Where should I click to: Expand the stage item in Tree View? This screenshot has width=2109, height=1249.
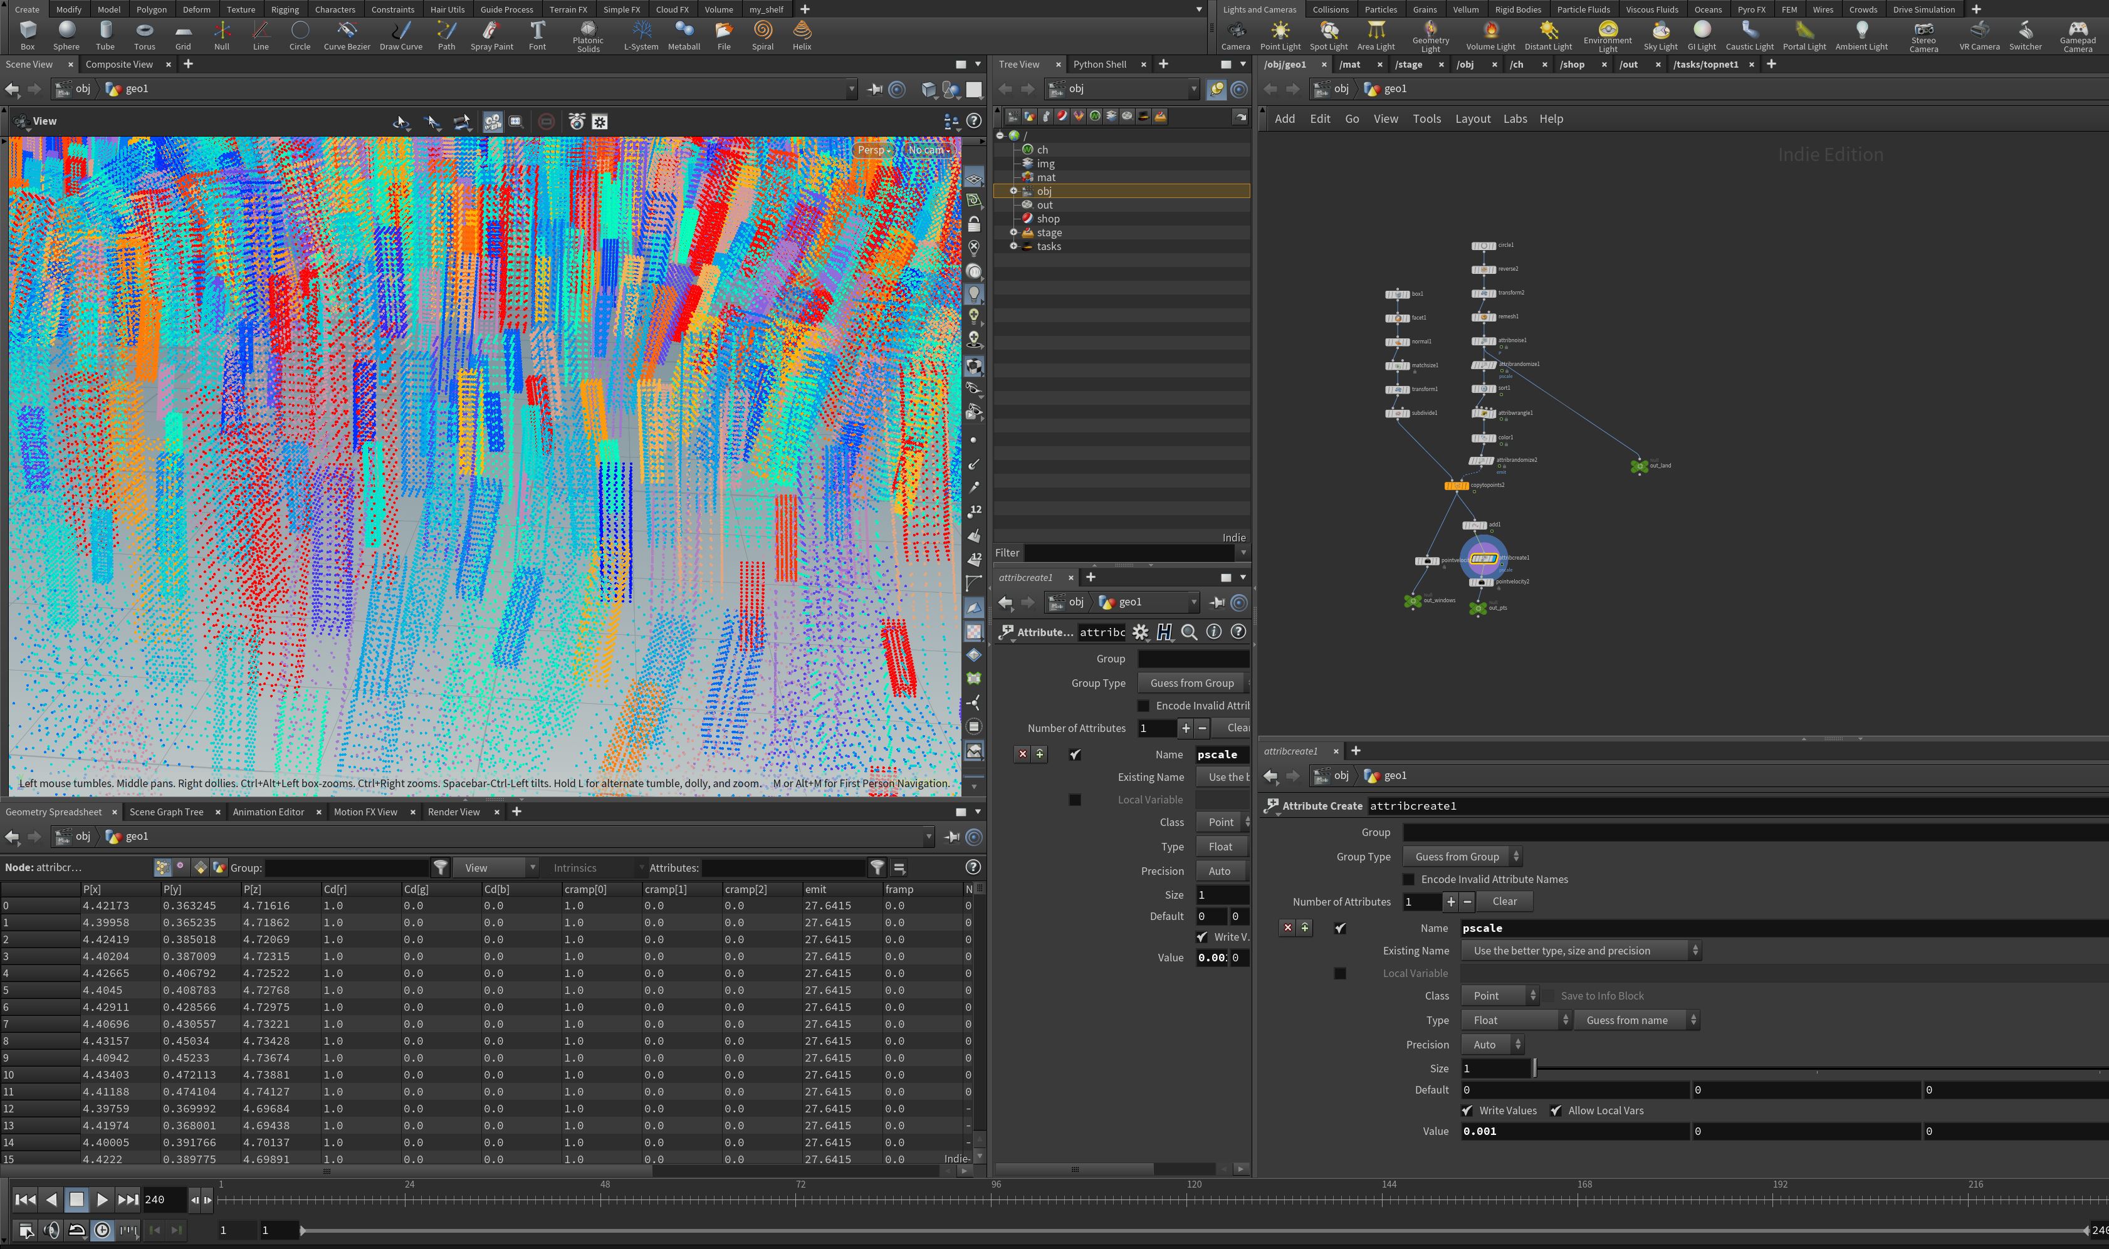pyautogui.click(x=1013, y=233)
